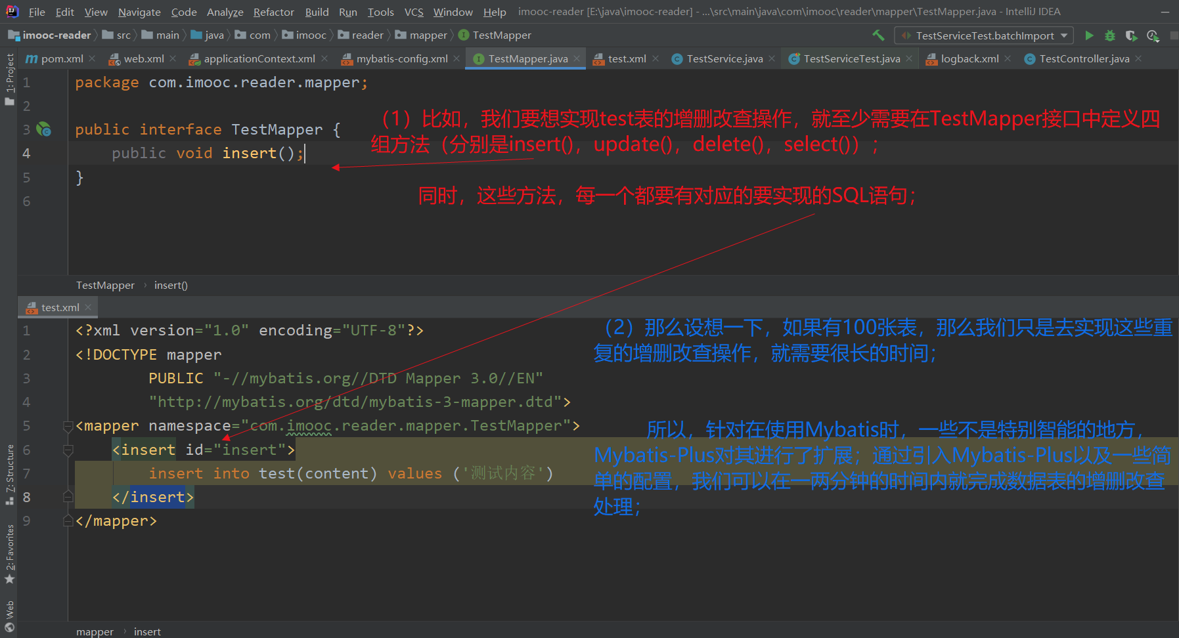Click mapper in the bottom test.xml breadcrumb
Viewport: 1179px width, 638px height.
click(x=95, y=631)
